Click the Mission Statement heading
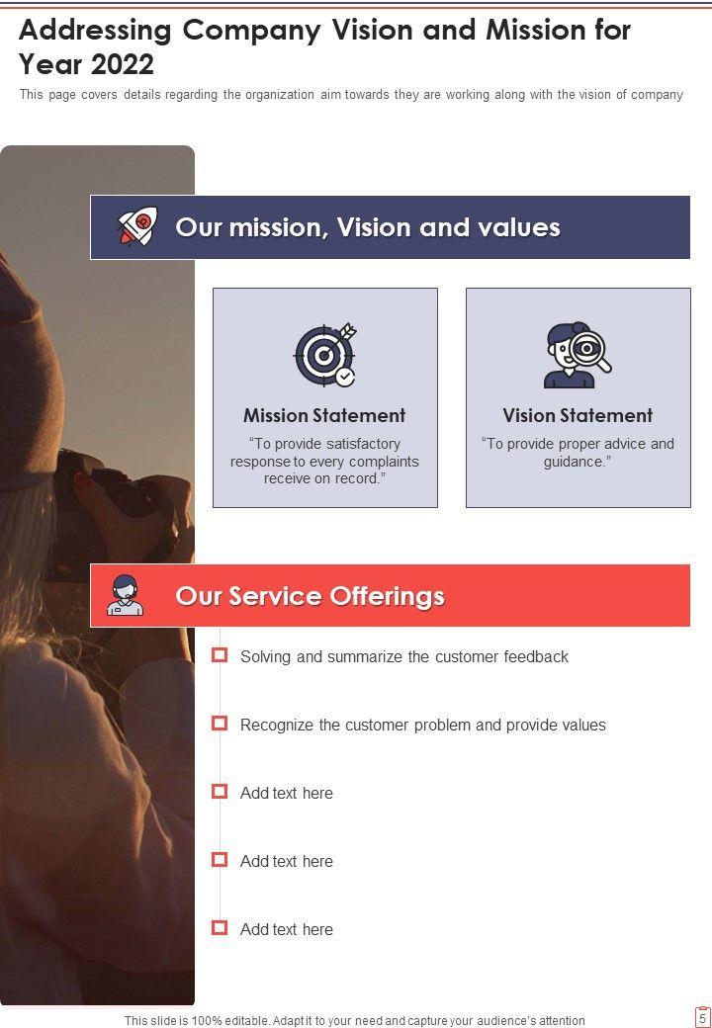This screenshot has height=1028, width=712. click(x=324, y=416)
